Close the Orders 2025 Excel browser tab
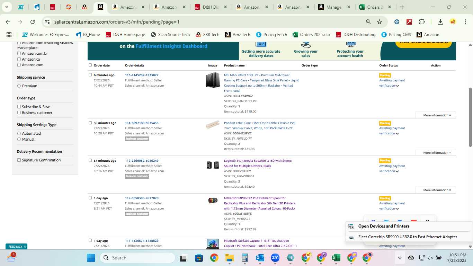473x266 pixels. point(390,7)
